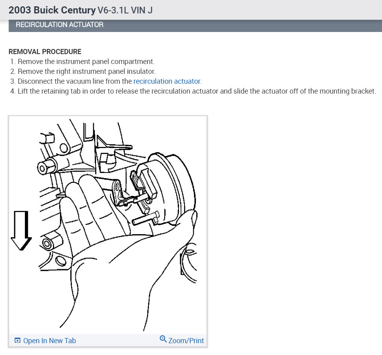Open the recirculation actuator hyperlink
382x355 pixels.
[x=167, y=81]
